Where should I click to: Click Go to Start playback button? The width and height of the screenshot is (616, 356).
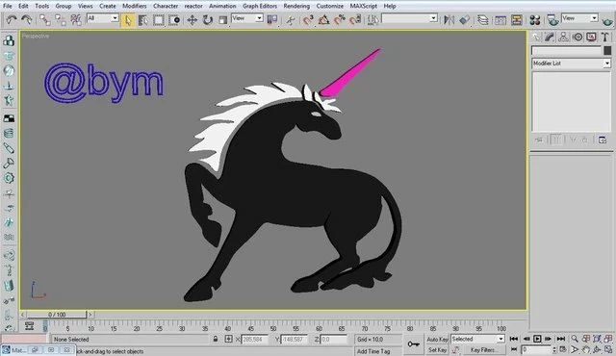click(513, 339)
